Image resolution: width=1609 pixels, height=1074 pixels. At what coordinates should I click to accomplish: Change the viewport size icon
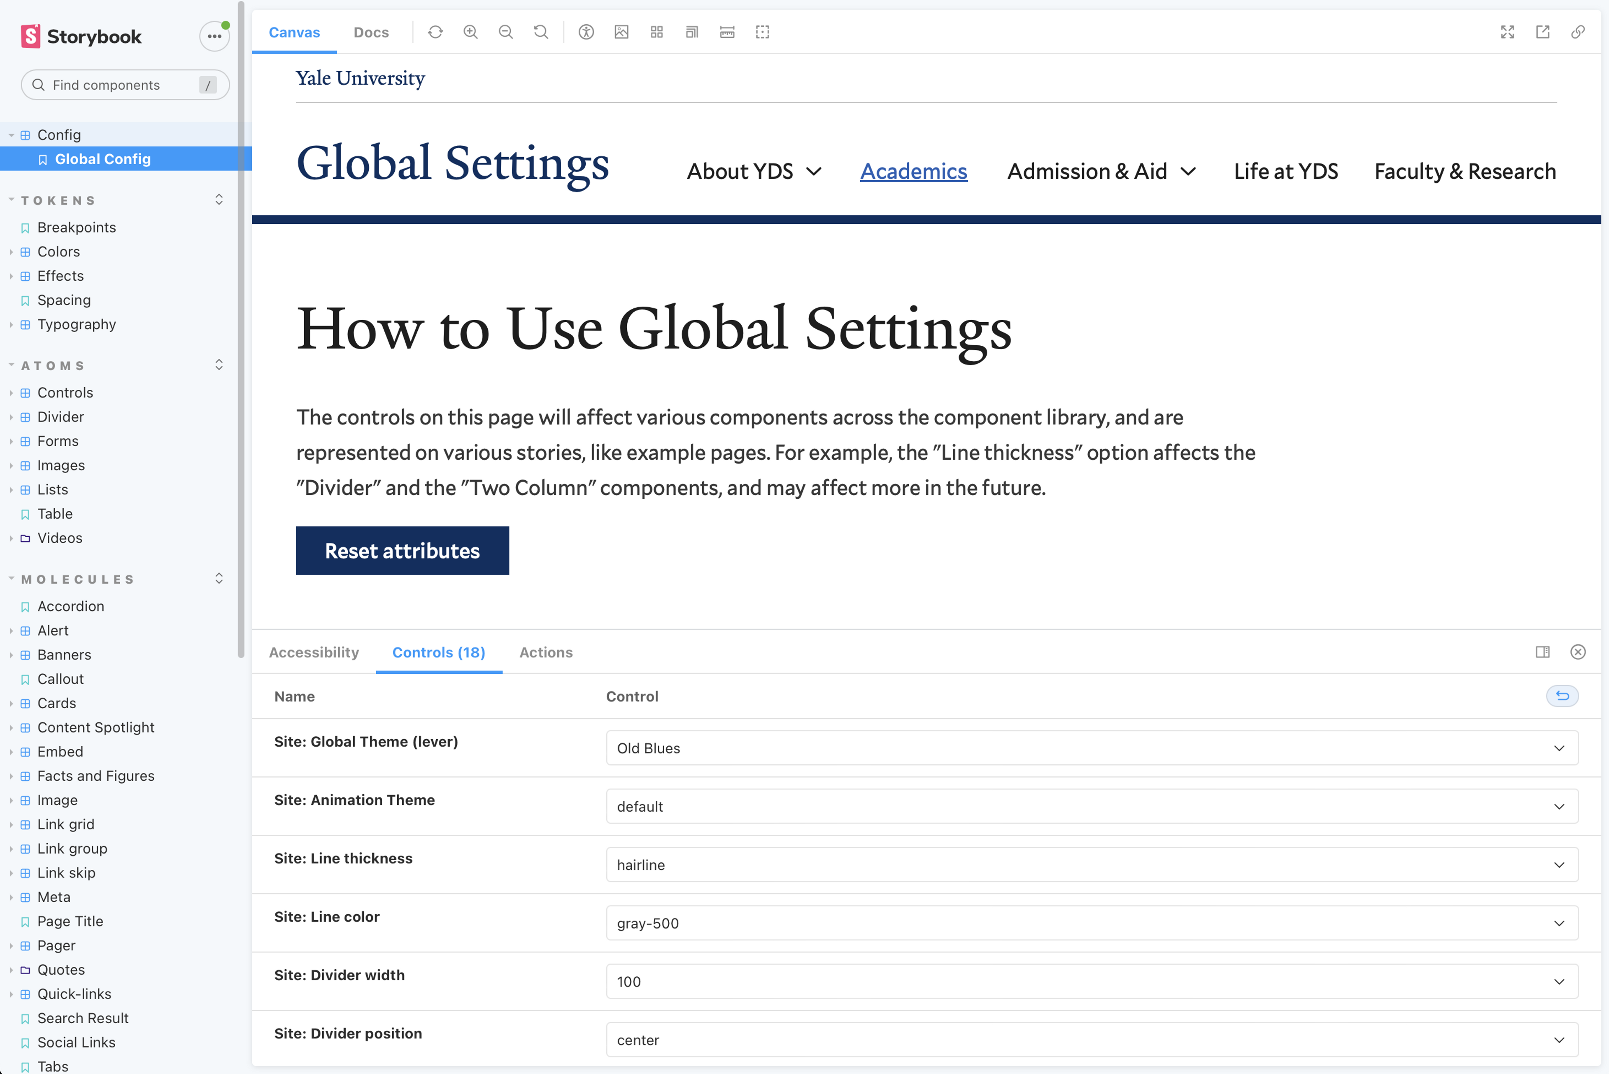click(692, 32)
